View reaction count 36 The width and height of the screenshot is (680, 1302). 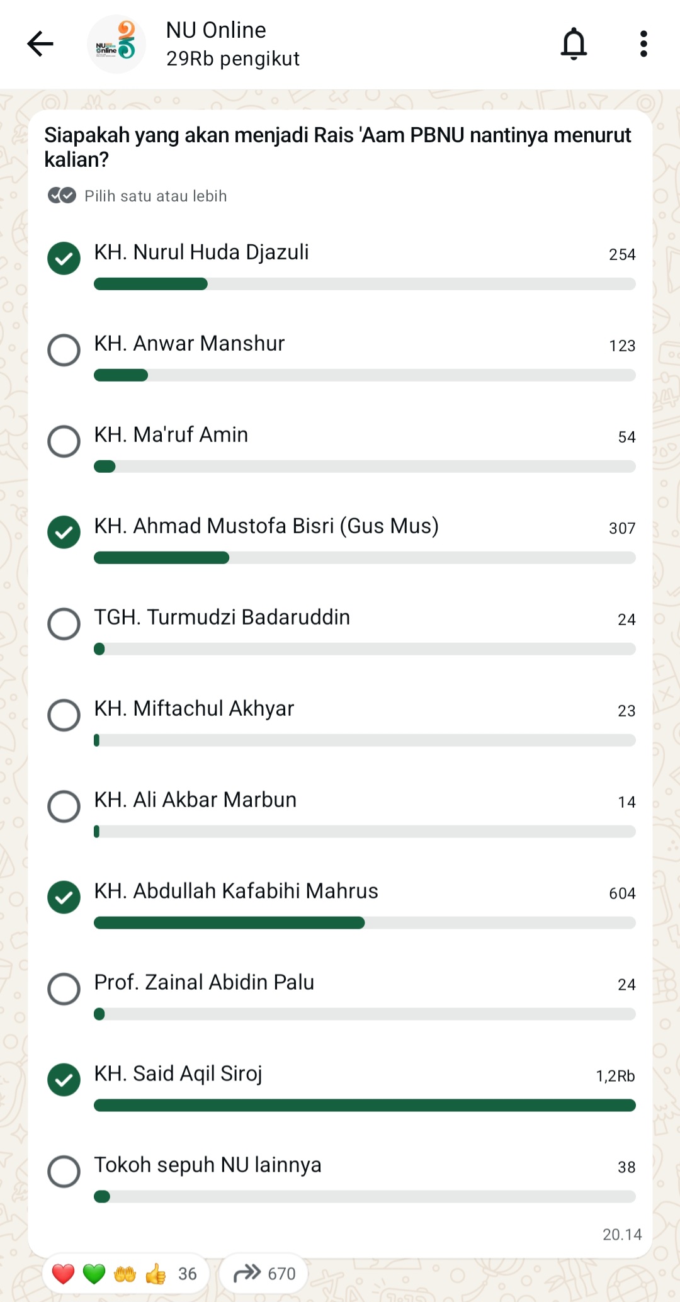188,1274
